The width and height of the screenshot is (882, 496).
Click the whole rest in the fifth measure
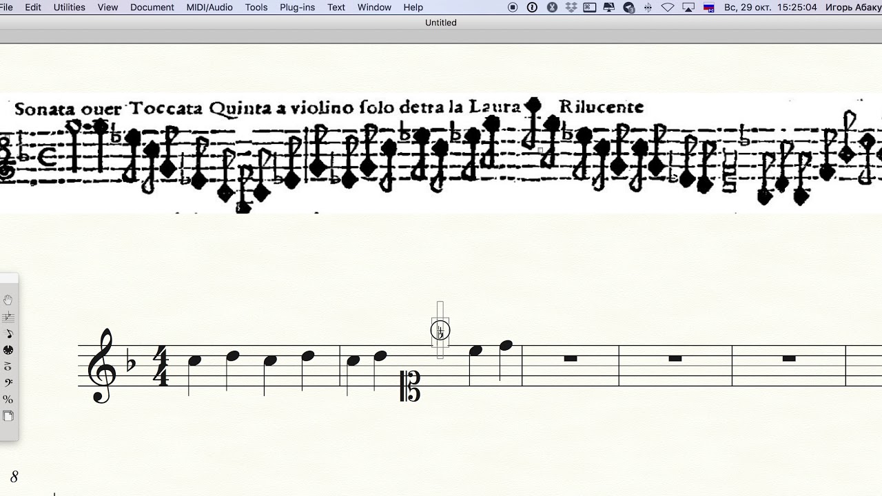[789, 358]
